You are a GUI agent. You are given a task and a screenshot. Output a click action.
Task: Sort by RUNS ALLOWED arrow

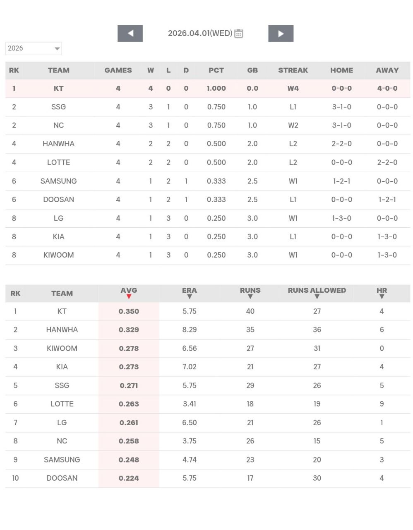click(x=317, y=296)
